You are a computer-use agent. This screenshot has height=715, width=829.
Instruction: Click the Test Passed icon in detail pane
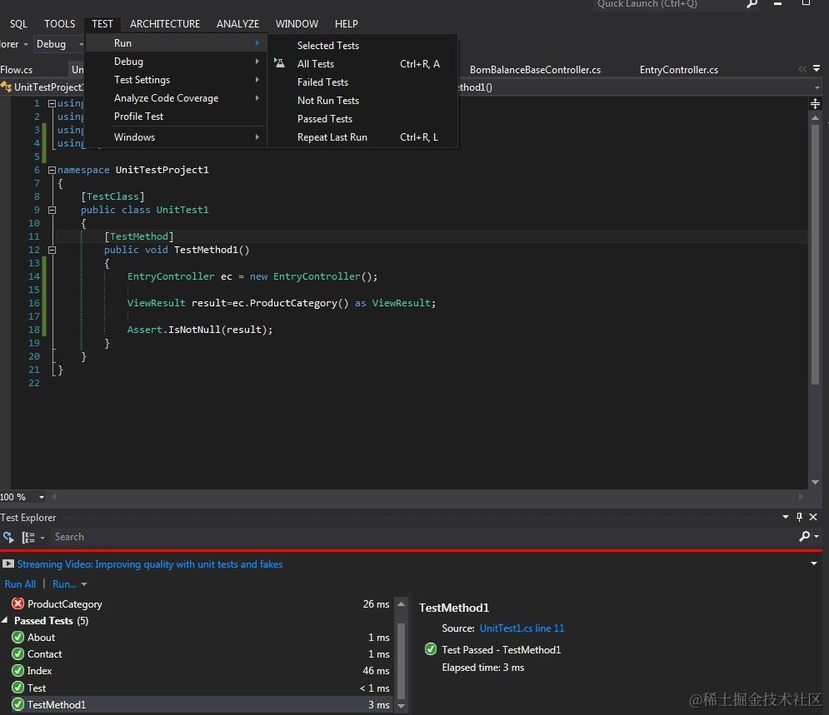point(431,649)
